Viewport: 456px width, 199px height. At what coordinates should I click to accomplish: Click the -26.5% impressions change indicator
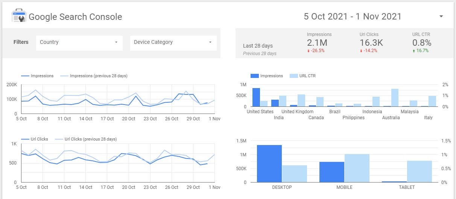[316, 51]
